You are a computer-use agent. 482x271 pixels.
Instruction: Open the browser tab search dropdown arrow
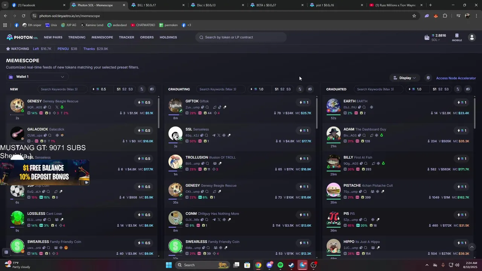5,5
